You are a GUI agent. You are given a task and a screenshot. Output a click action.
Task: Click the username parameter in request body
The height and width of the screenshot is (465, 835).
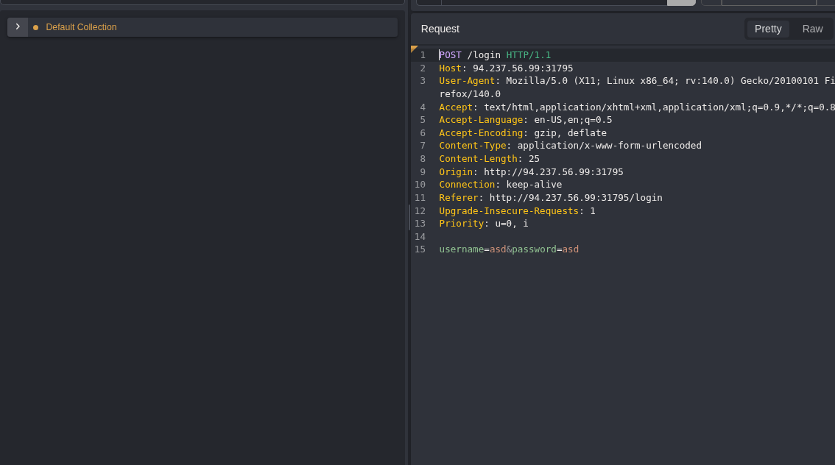[x=461, y=249]
